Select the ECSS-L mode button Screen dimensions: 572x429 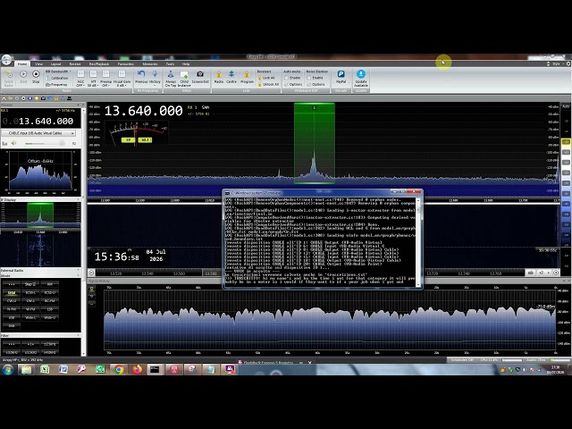(30, 292)
